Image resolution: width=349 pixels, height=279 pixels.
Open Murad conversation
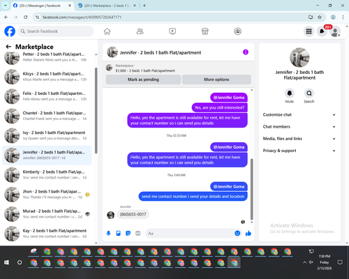pos(47,214)
